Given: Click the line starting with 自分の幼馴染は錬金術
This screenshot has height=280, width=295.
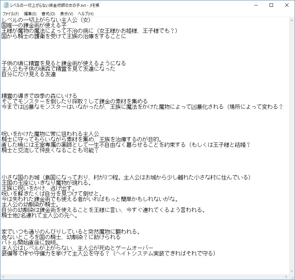Looking at the screenshot, I should 104,210.
